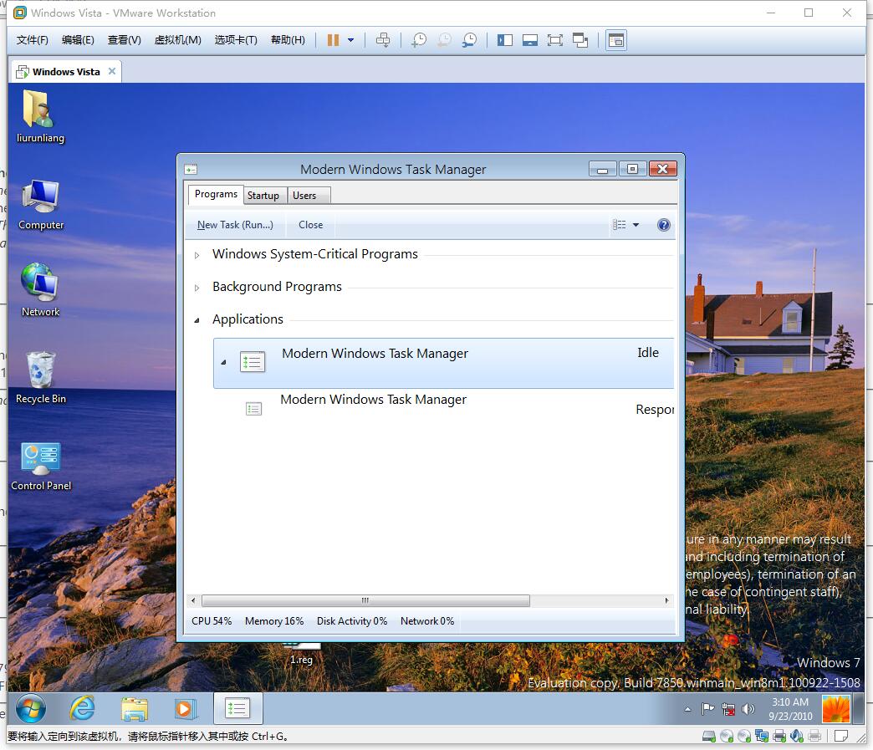Switch to the Startup tab

coord(263,196)
